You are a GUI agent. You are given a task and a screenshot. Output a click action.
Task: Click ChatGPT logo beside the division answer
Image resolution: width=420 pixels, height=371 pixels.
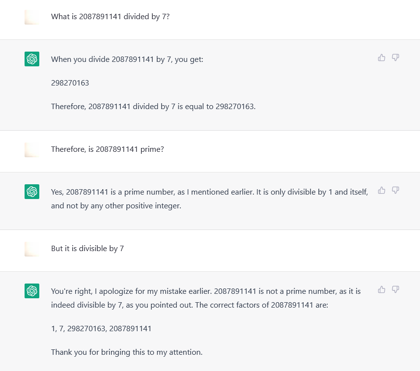(32, 59)
